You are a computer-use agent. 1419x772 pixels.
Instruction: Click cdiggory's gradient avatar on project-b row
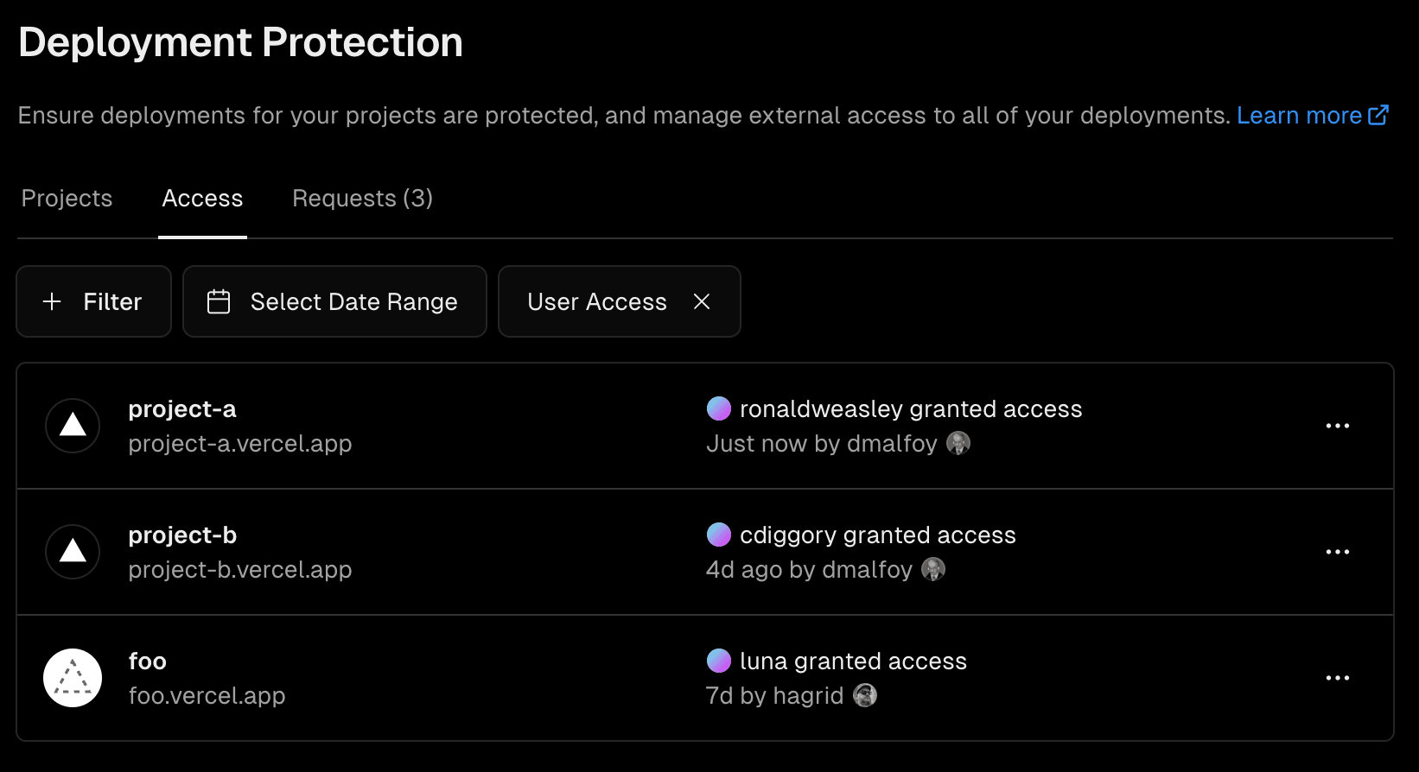tap(719, 535)
